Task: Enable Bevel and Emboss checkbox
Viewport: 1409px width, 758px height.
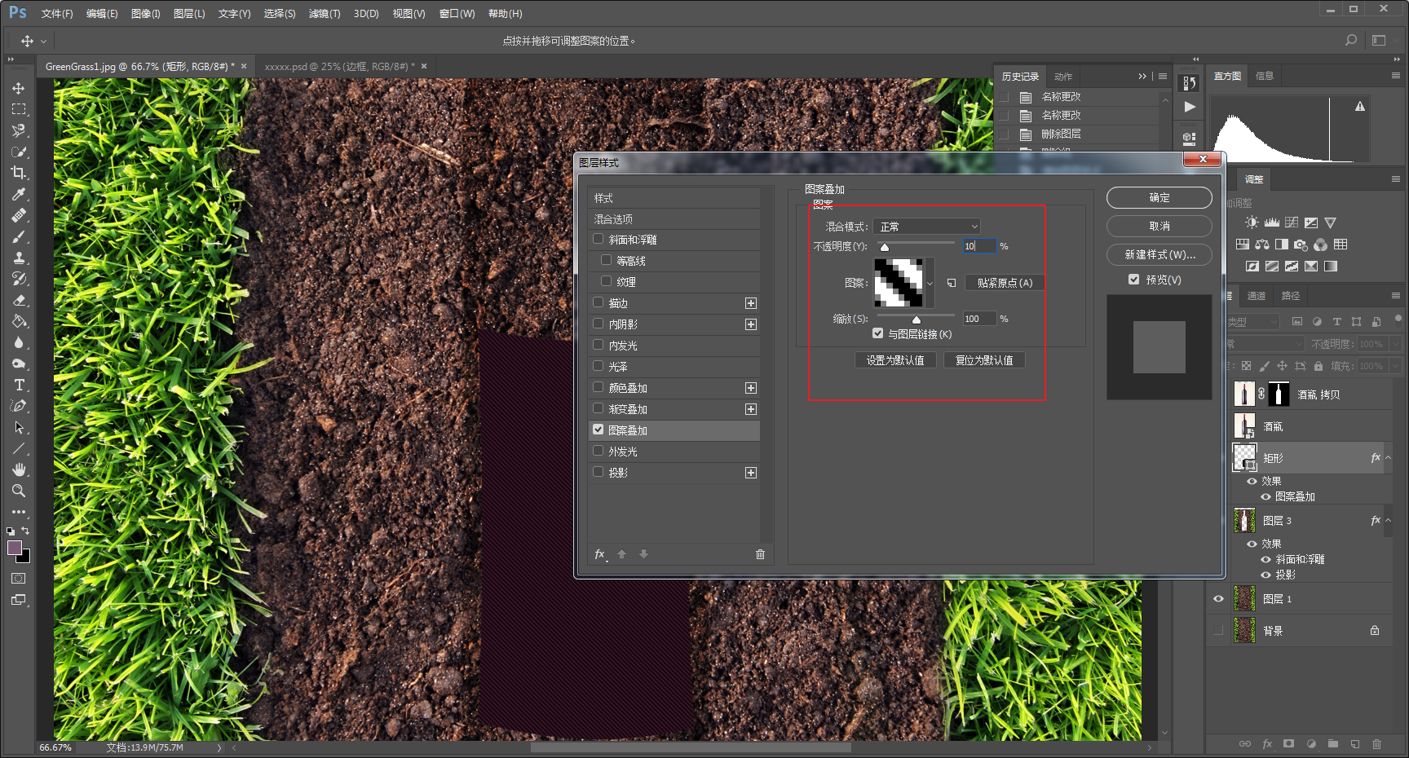Action: [x=598, y=239]
